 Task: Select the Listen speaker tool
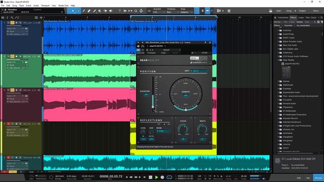tap(111, 11)
